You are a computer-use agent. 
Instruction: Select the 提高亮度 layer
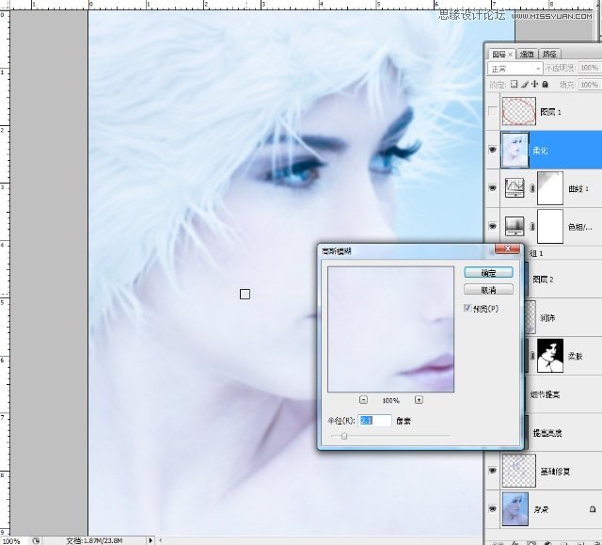[547, 433]
